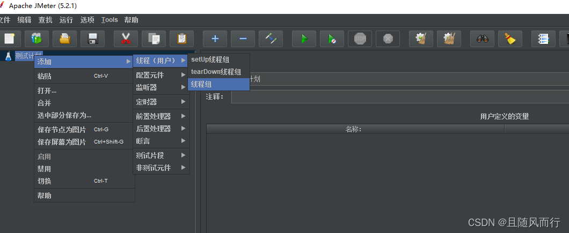Choose 保存屏幕为图片 in context menu
The height and width of the screenshot is (233, 569).
(x=84, y=142)
